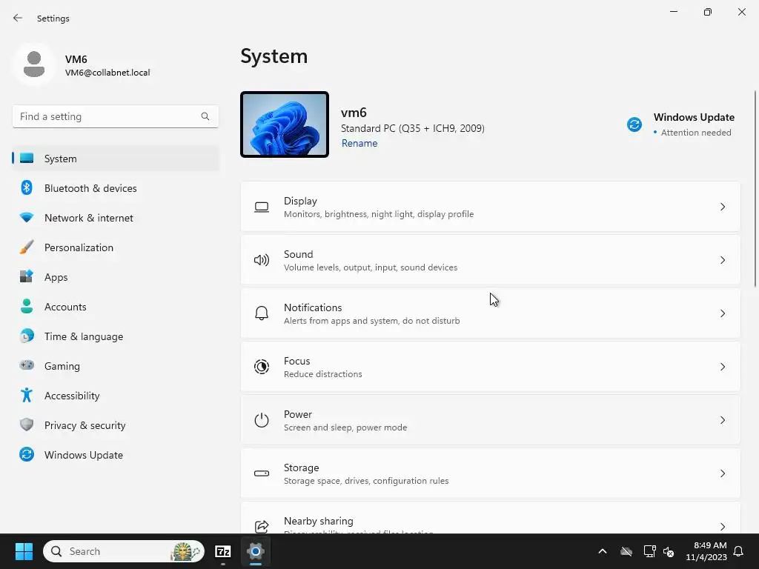Open Windows Update Attention needed notice
Screen dimensions: 759x569
pyautogui.click(x=680, y=124)
